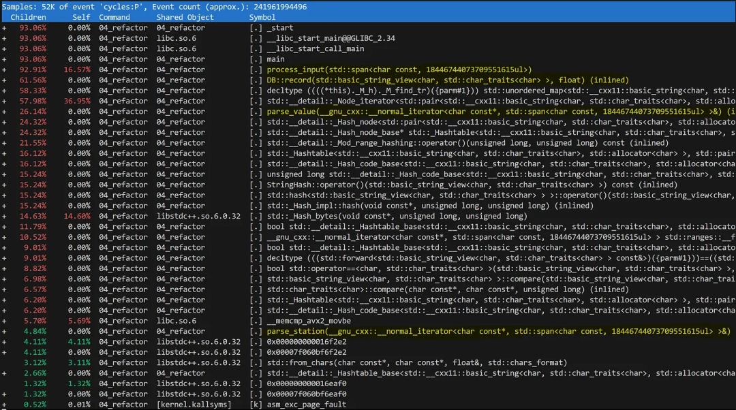The image size is (736, 410).
Task: Expand the main symbol row plus sign
Action: point(4,59)
